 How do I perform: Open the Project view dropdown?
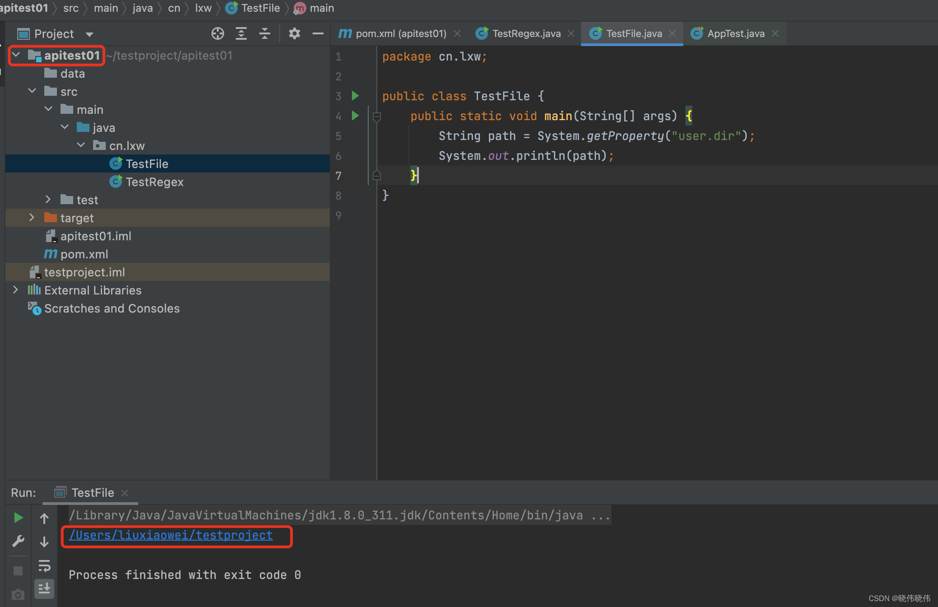point(89,34)
